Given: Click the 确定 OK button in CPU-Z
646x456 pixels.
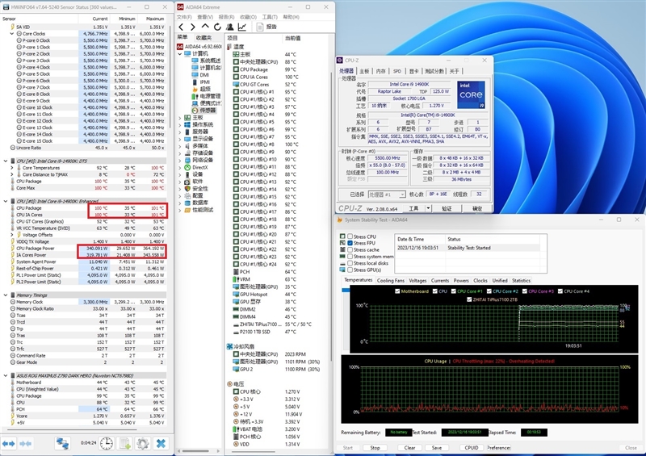Looking at the screenshot, I should click(477, 208).
